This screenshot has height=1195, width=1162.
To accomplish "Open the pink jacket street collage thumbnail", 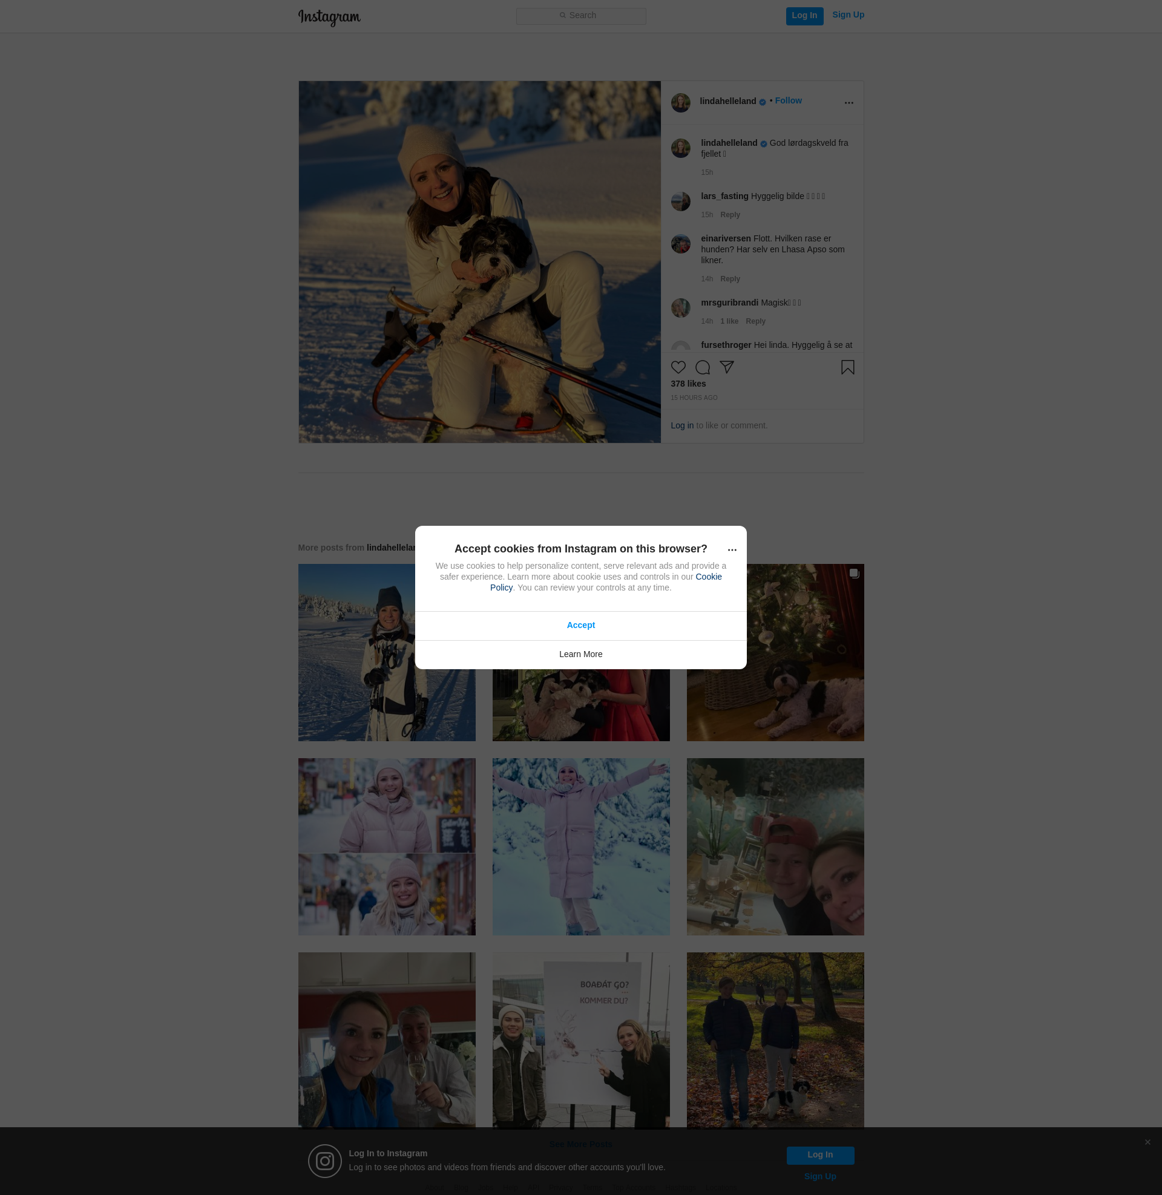I will click(386, 846).
